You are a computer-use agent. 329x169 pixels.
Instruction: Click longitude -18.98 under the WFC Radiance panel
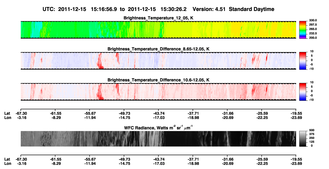pos(193,163)
